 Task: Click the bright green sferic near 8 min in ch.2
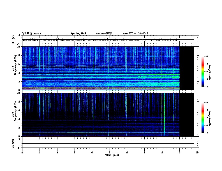click(164, 114)
